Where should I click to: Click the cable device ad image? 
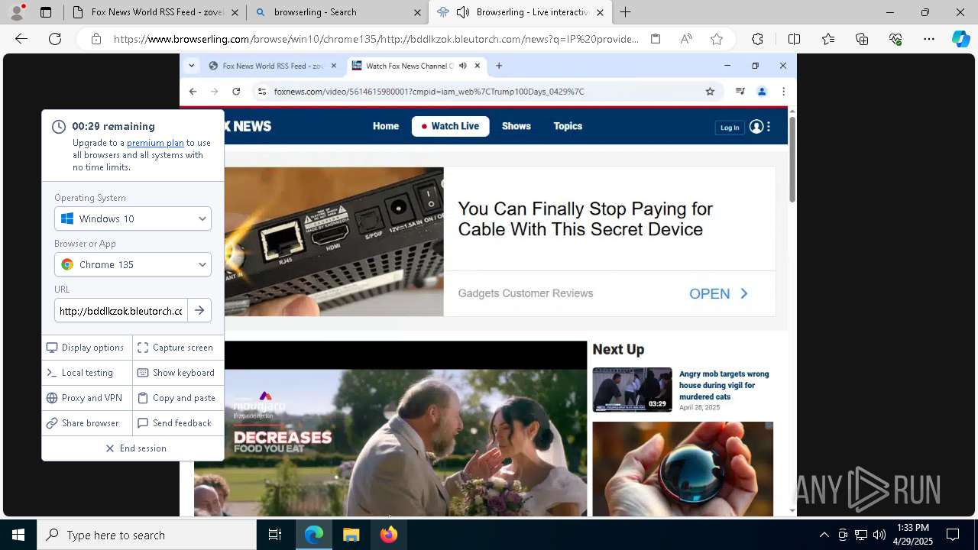[x=334, y=241]
